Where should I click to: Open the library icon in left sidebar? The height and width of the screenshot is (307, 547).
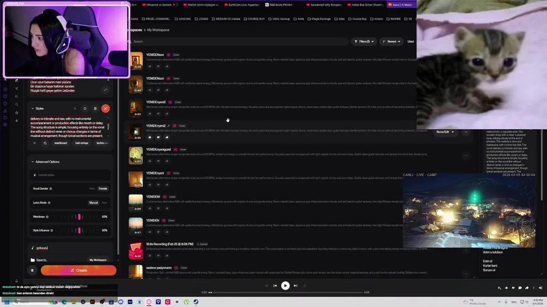(17, 96)
